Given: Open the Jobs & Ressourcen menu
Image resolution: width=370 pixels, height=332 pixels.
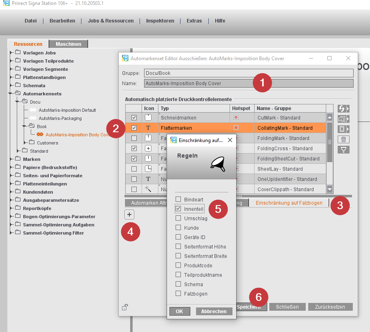Looking at the screenshot, I should coord(111,21).
